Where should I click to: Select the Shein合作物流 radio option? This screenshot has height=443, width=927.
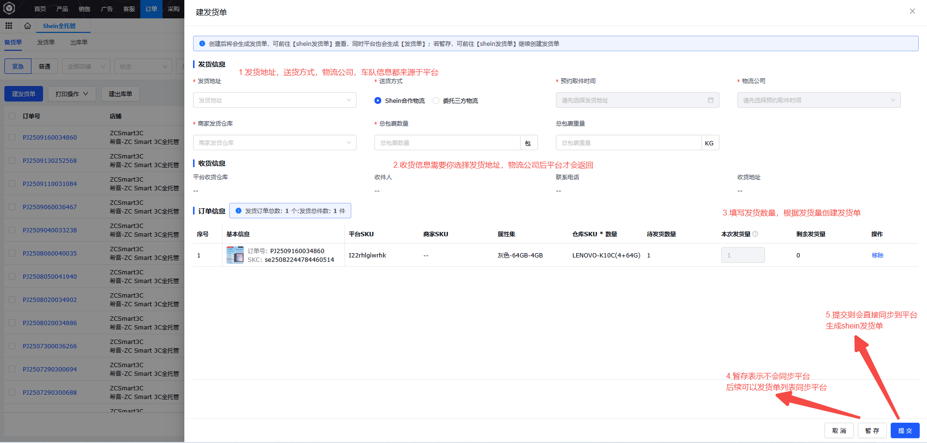coord(378,100)
